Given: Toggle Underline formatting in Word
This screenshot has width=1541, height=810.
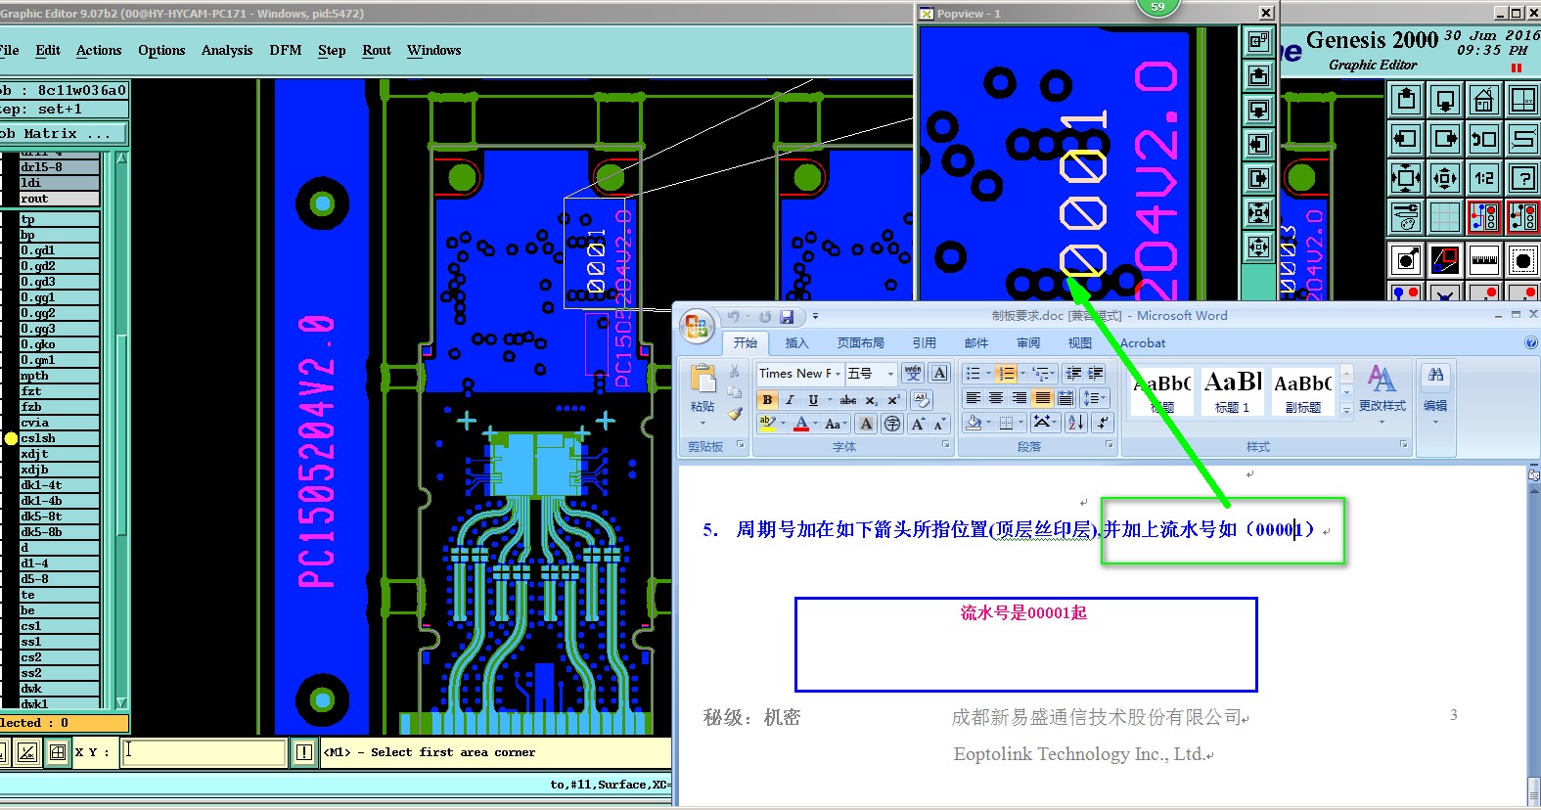Looking at the screenshot, I should pos(813,400).
